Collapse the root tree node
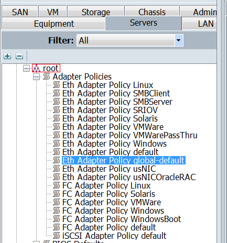Screen dimensions: 227x243 click(26, 68)
